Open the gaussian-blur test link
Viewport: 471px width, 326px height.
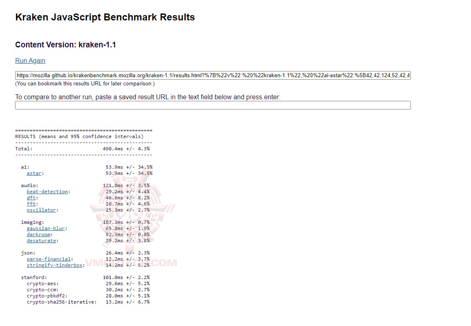click(x=46, y=228)
